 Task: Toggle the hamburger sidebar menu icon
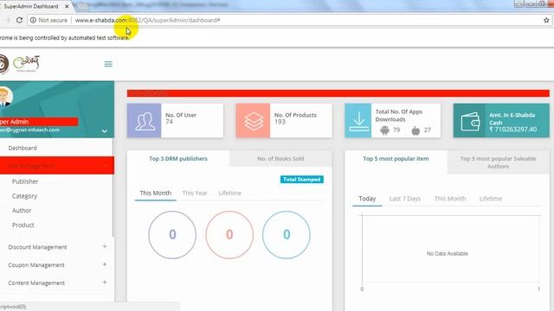tap(108, 64)
